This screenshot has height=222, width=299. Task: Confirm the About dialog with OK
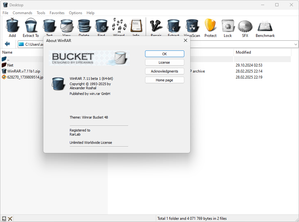click(165, 54)
